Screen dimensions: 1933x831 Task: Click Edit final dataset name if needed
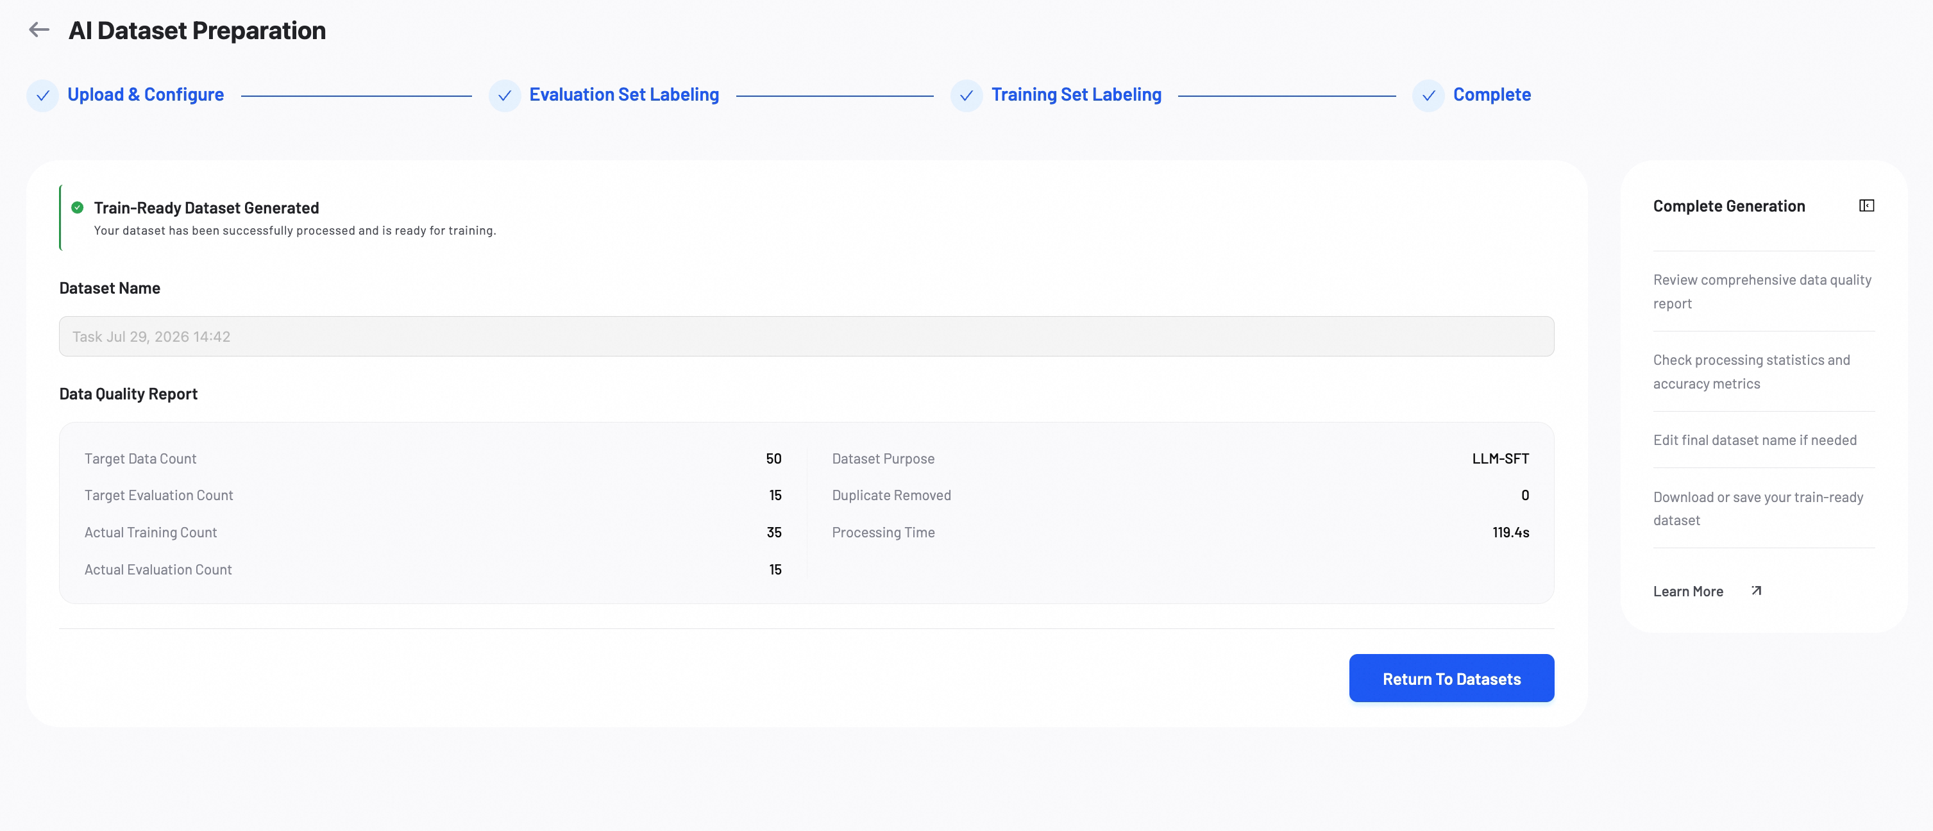pos(1755,439)
